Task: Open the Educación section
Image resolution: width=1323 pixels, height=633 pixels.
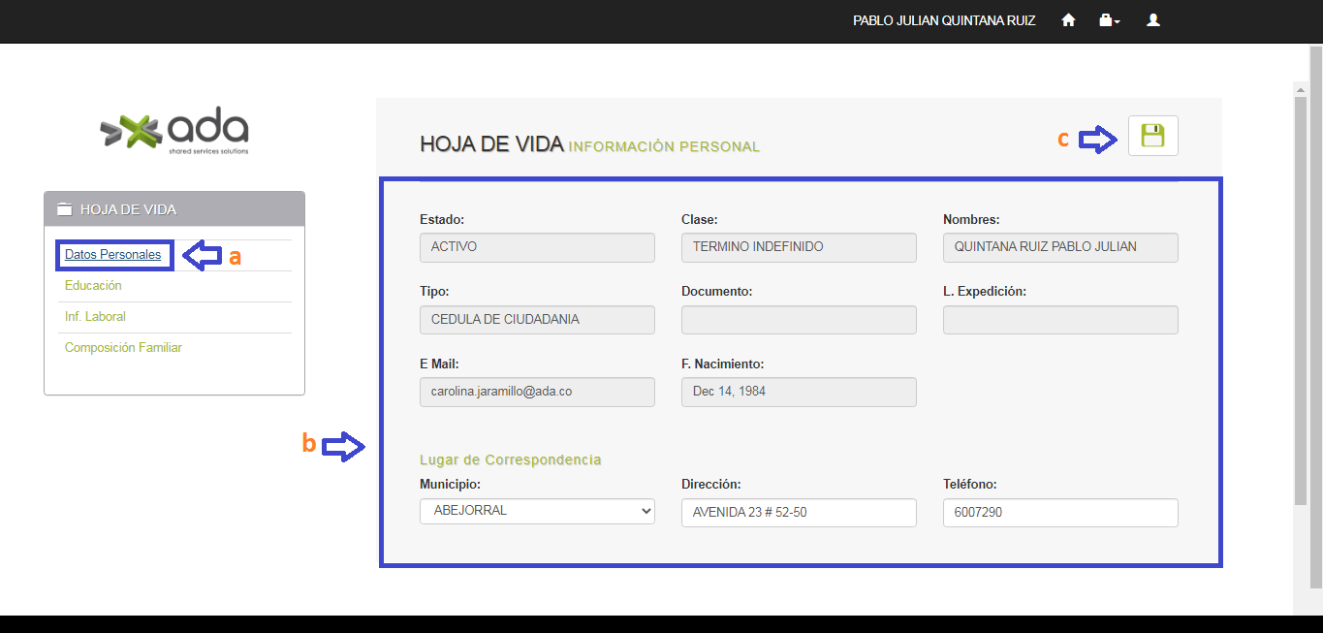Action: [x=93, y=286]
